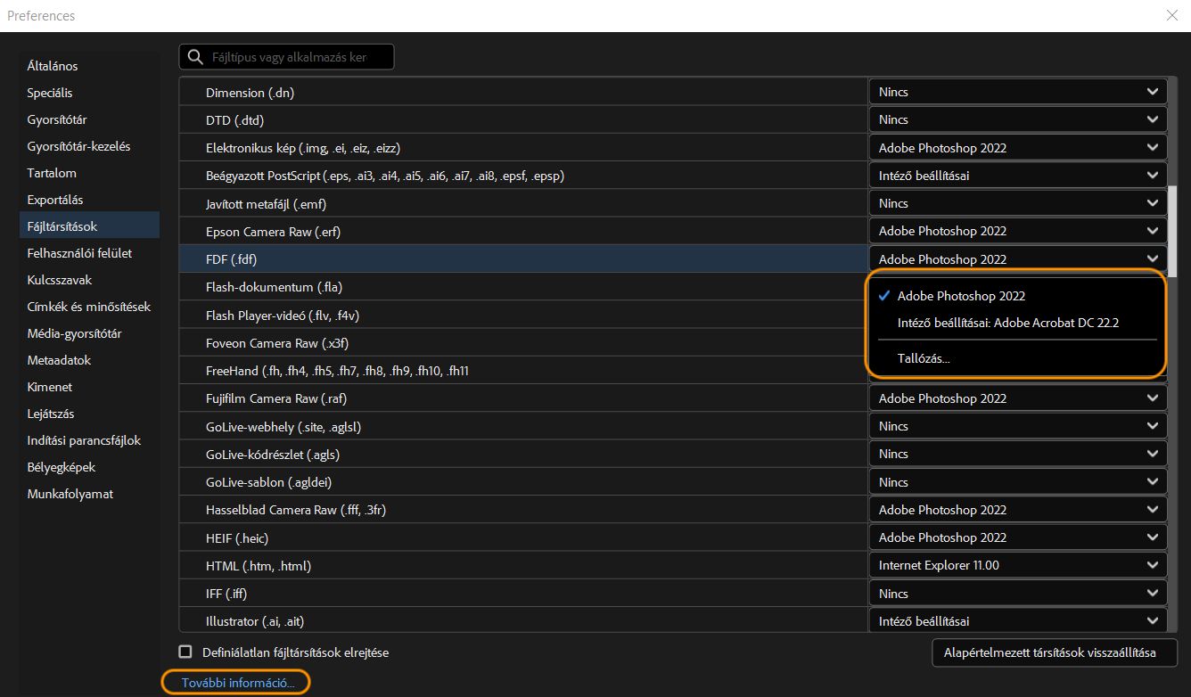The height and width of the screenshot is (697, 1191).
Task: Search file types in the search field
Action: 286,57
